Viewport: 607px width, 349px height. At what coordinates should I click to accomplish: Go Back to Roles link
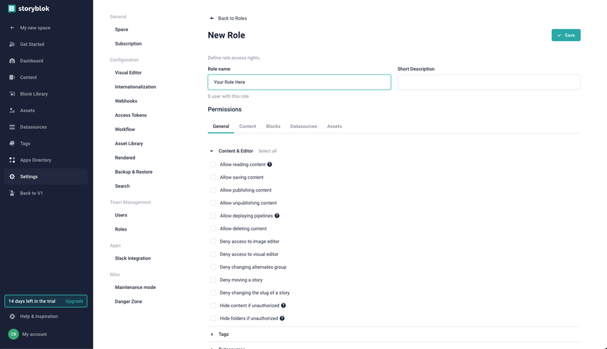(228, 18)
